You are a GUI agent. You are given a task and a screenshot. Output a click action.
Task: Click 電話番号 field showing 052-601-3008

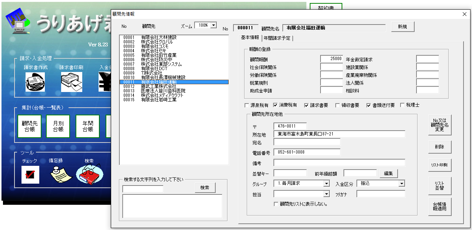(x=307, y=152)
